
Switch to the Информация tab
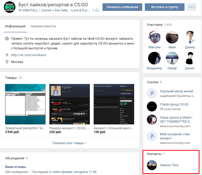pyautogui.click(x=15, y=26)
